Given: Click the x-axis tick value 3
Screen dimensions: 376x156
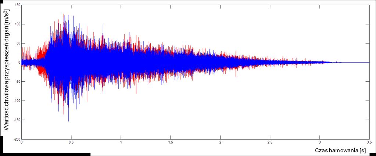Looking at the screenshot, I should tap(320, 142).
